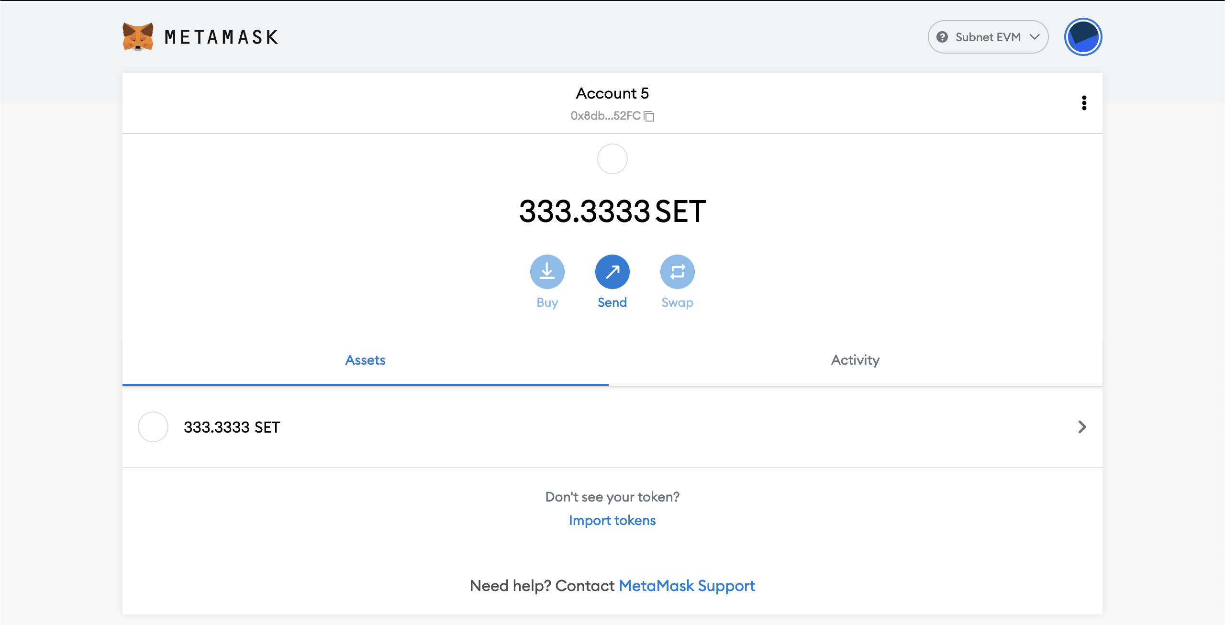
Task: Click the Swap arrows icon
Action: (677, 272)
